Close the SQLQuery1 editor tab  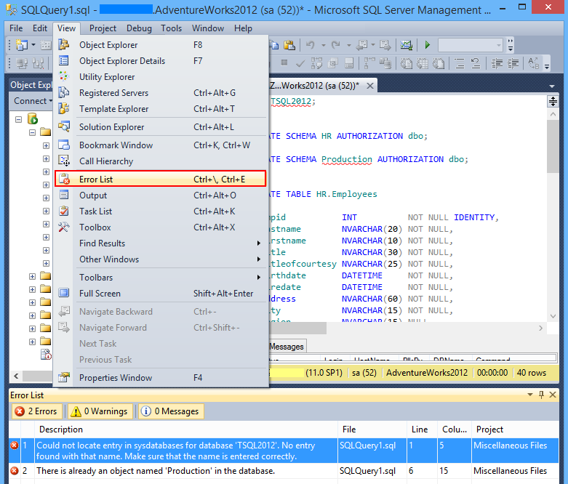pos(369,86)
